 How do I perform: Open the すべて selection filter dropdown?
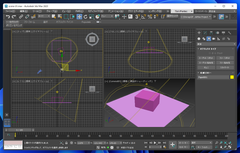(43, 16)
